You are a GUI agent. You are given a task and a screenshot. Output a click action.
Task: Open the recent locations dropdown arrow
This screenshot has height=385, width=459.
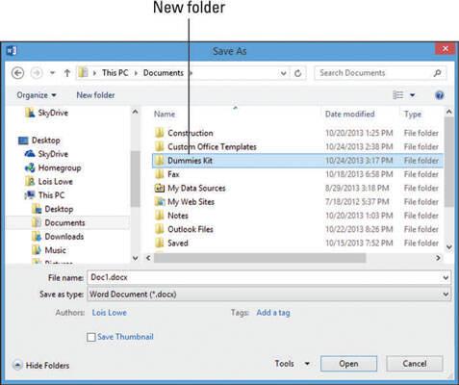coord(52,73)
